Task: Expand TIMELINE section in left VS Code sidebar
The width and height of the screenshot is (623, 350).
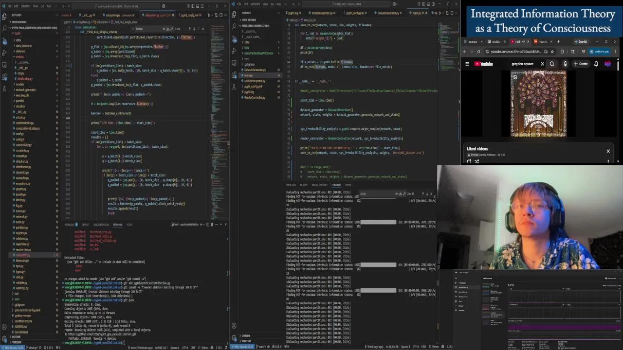Action: (x=17, y=342)
